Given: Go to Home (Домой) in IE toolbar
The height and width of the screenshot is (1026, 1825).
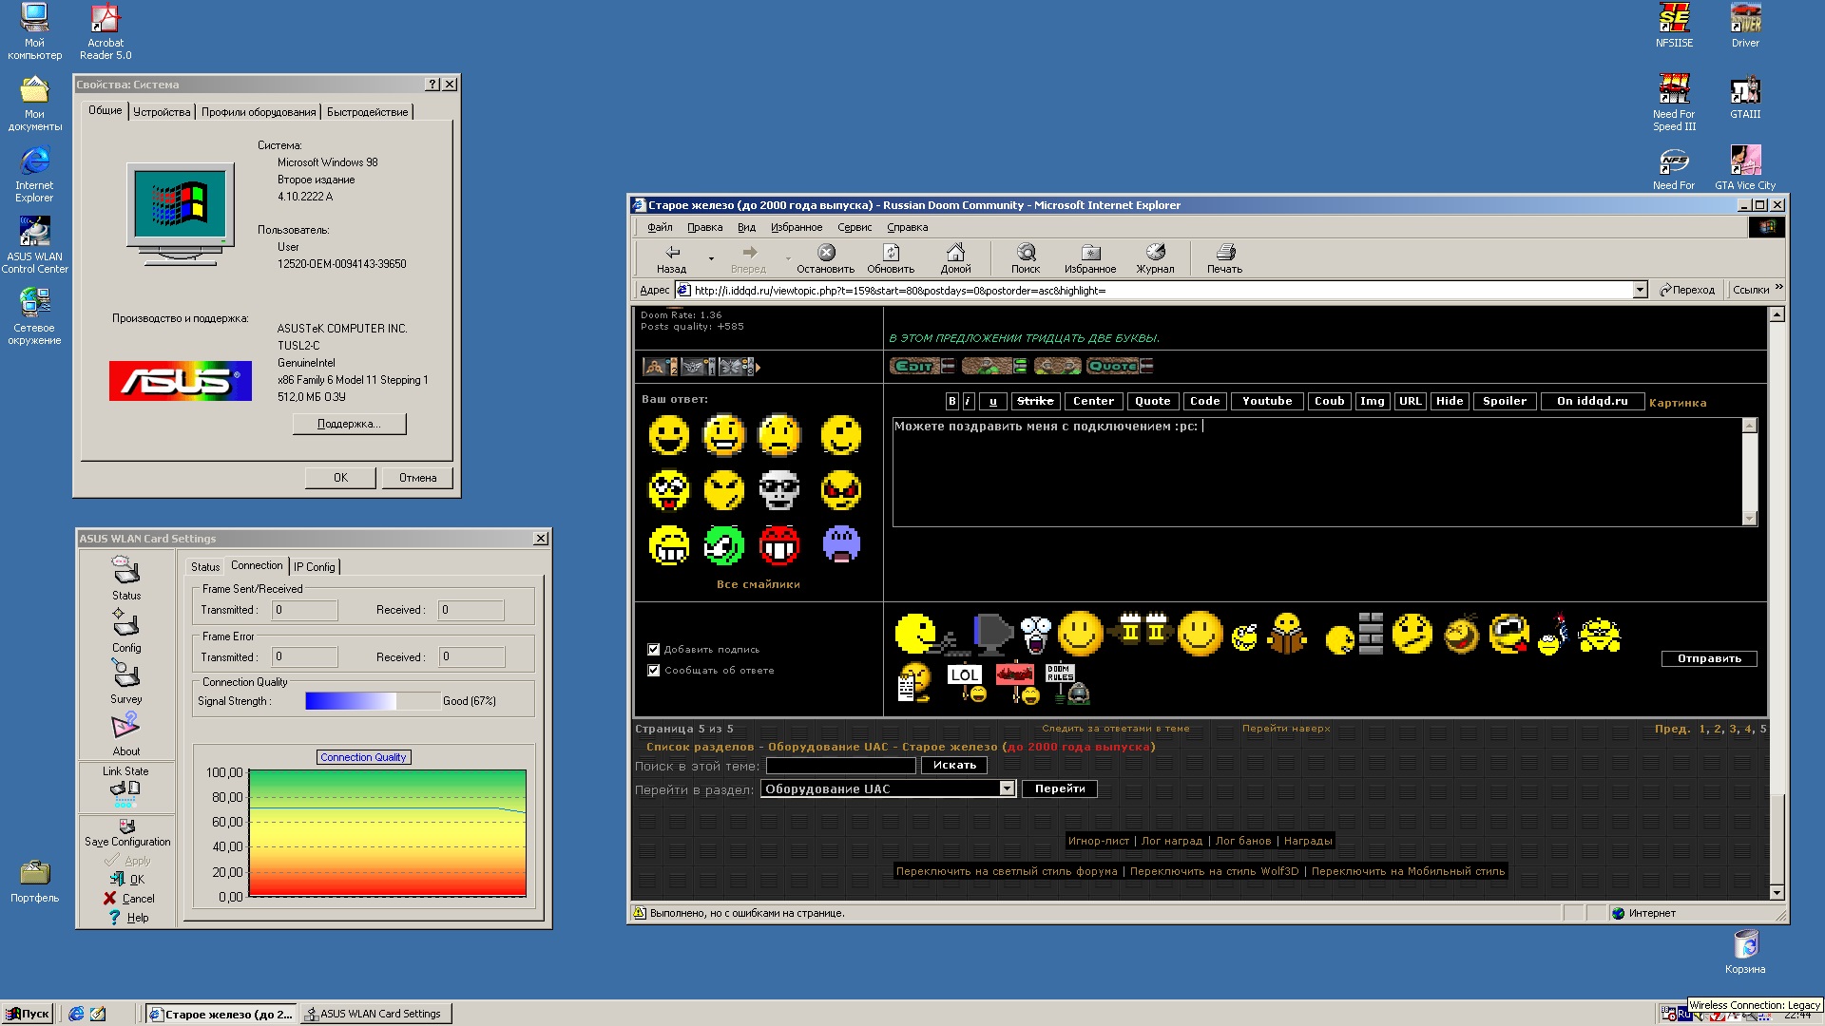Looking at the screenshot, I should click(x=955, y=258).
